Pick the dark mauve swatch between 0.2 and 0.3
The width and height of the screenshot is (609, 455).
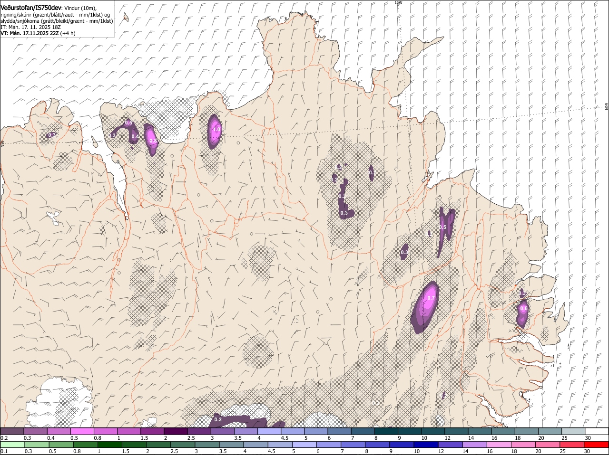click(12, 431)
